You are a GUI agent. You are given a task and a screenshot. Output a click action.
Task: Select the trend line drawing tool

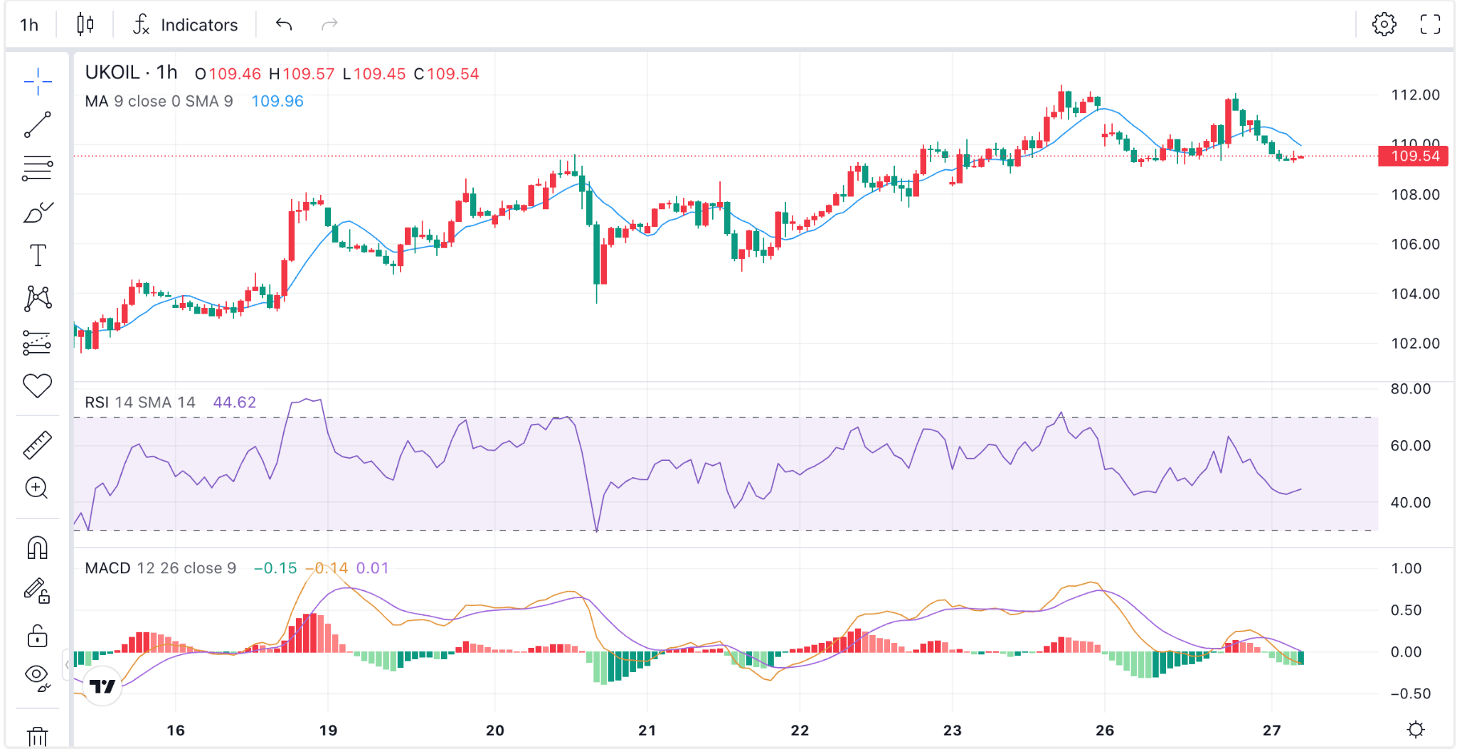(38, 124)
